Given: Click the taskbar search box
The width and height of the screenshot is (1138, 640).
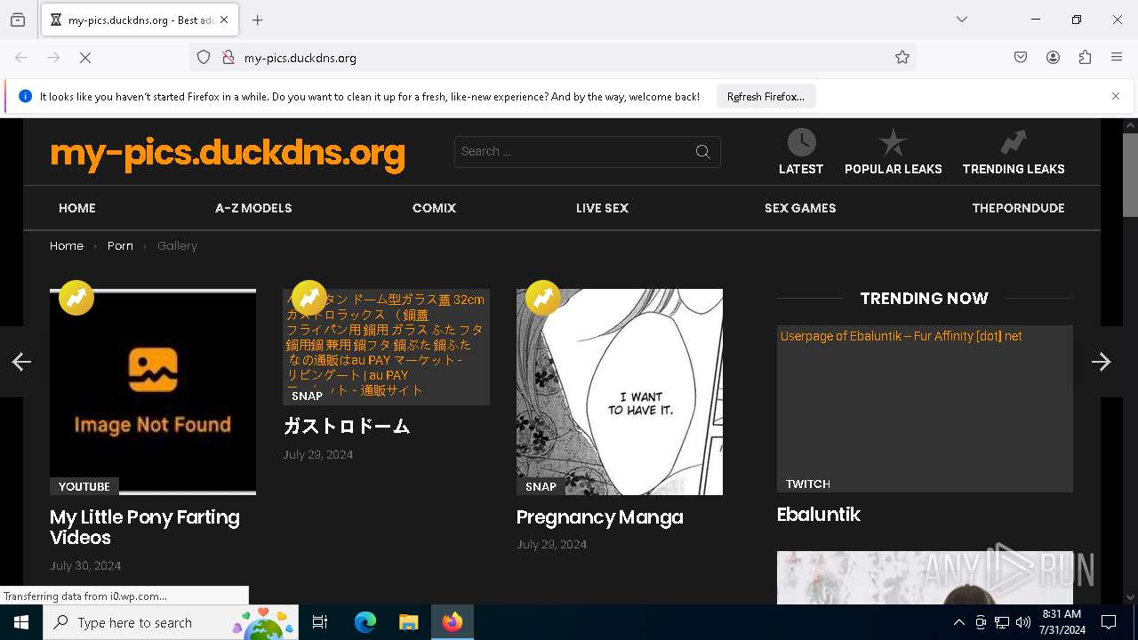Looking at the screenshot, I should (x=172, y=622).
